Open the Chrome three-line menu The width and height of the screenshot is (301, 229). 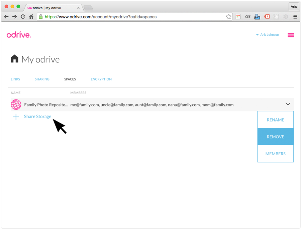tap(295, 17)
